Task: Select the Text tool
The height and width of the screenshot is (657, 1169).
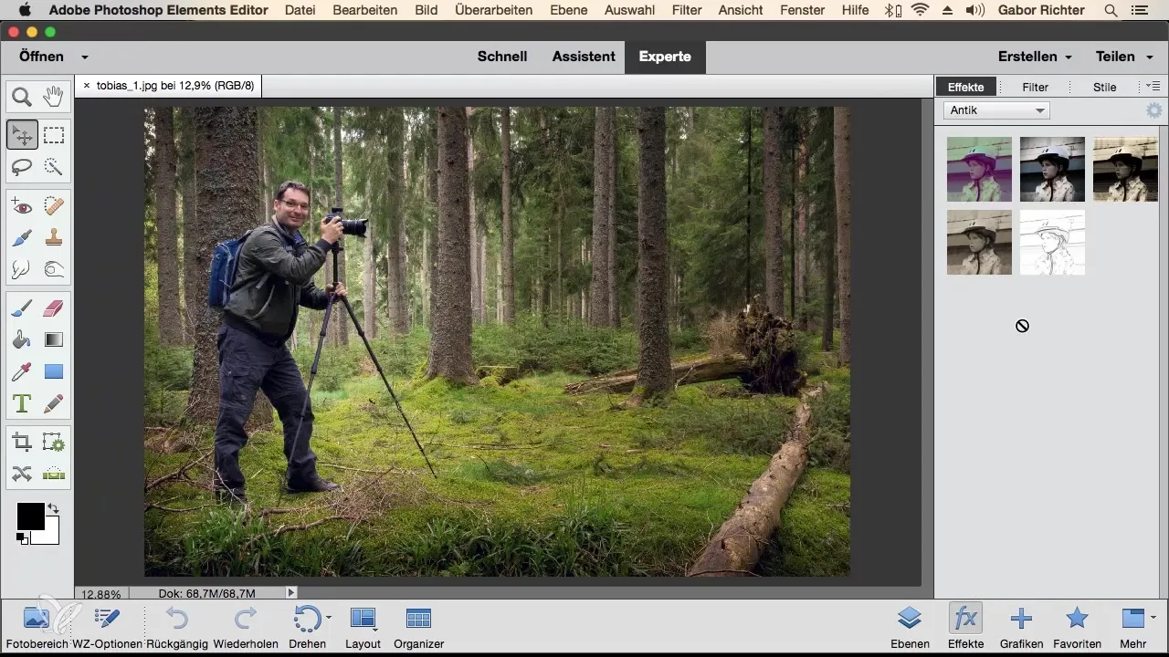Action: pos(22,402)
